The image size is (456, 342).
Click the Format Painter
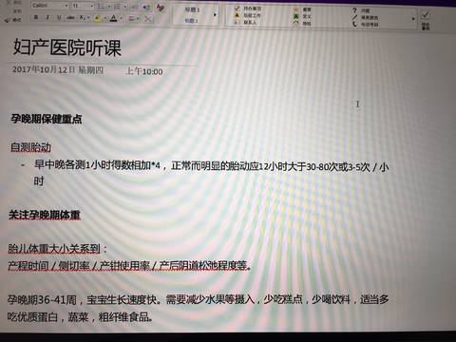point(13,20)
